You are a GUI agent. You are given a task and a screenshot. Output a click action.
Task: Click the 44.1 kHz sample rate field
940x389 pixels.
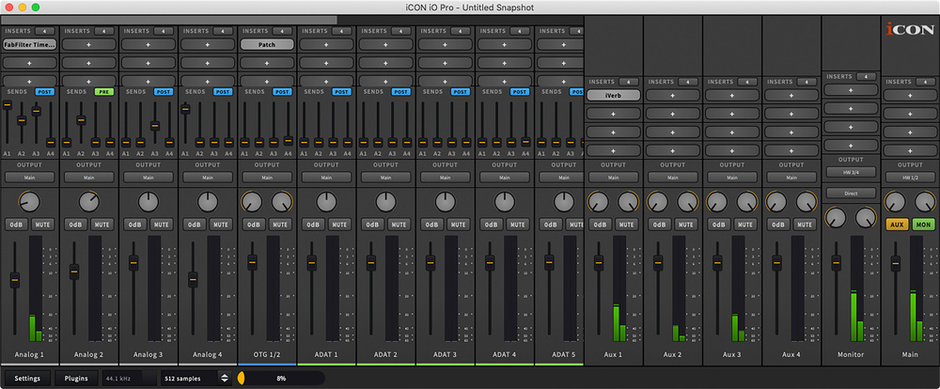tap(129, 379)
